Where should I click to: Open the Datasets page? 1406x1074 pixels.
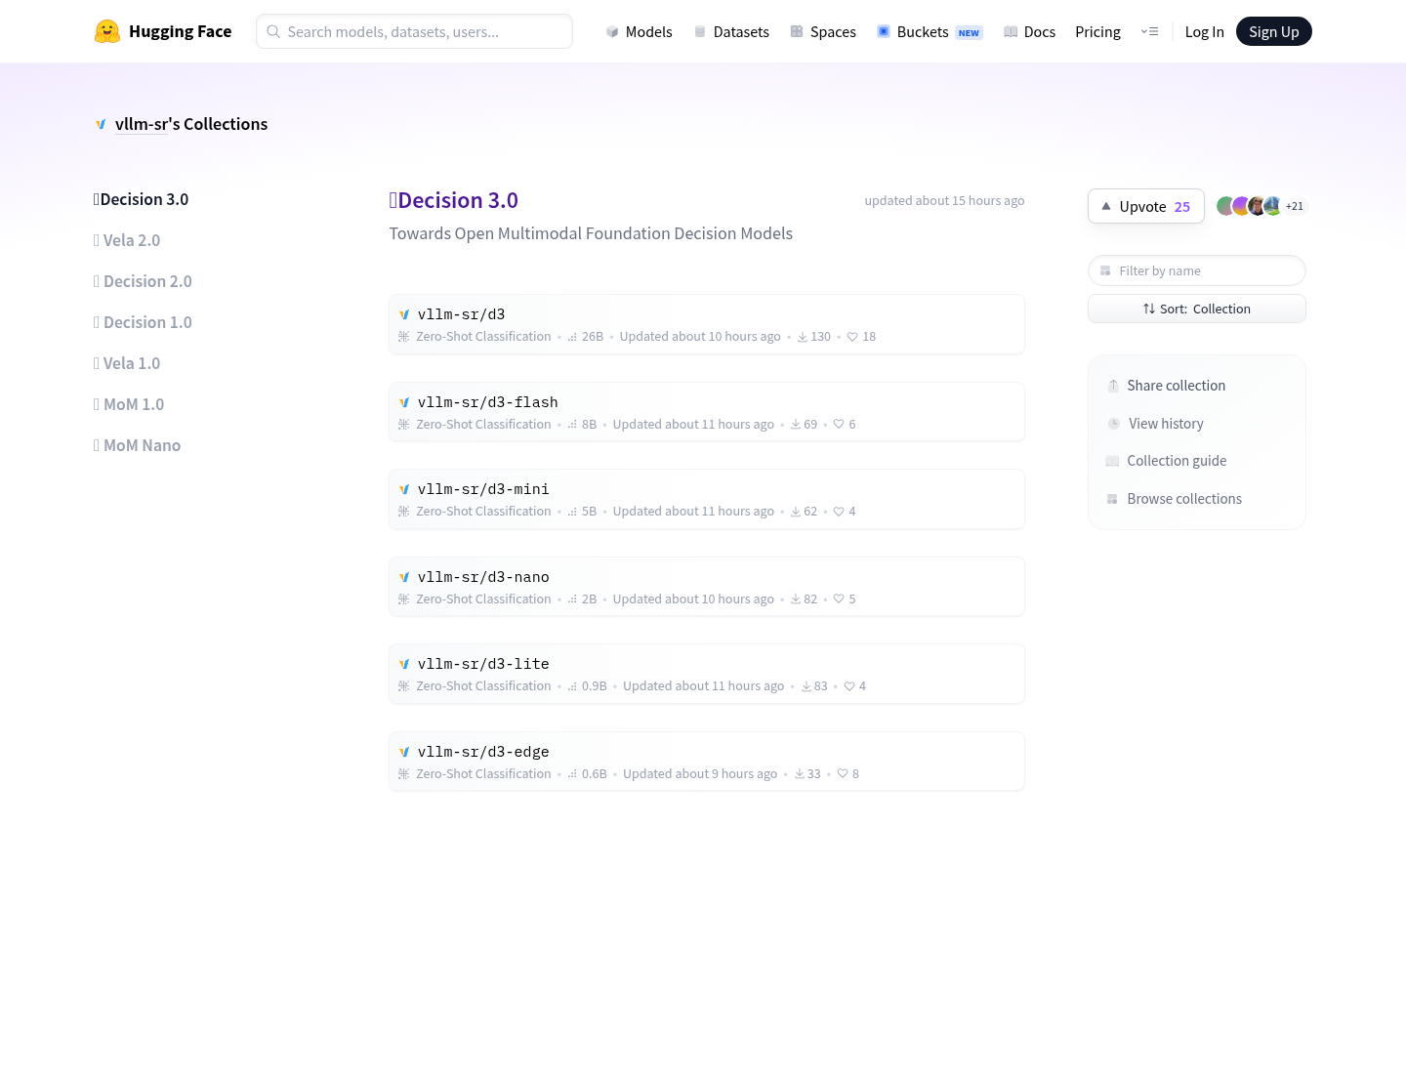click(x=731, y=31)
